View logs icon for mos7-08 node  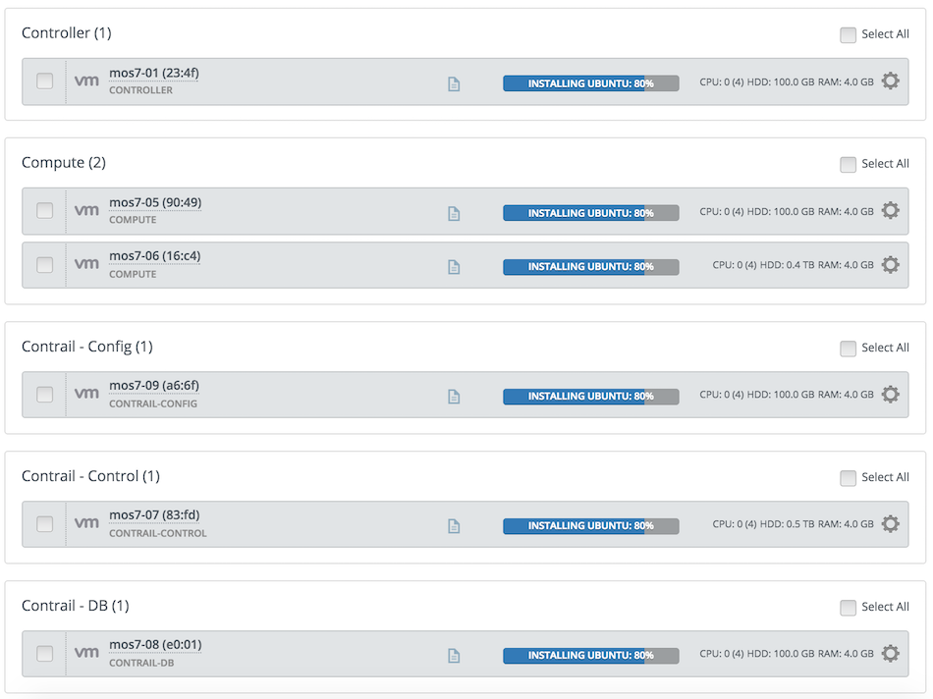[x=454, y=656]
